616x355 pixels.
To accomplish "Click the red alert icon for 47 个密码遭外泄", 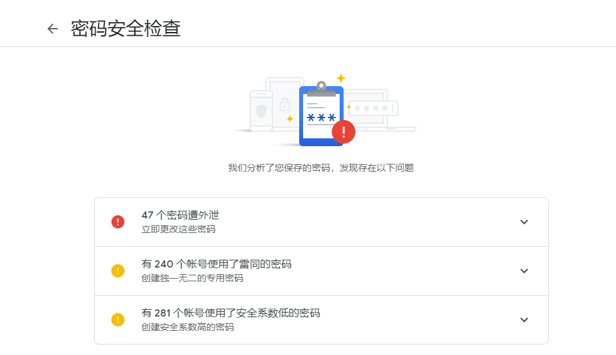I will (x=118, y=222).
